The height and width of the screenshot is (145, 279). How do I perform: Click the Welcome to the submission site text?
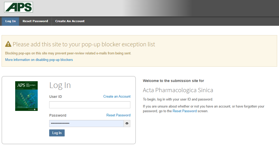174,81
